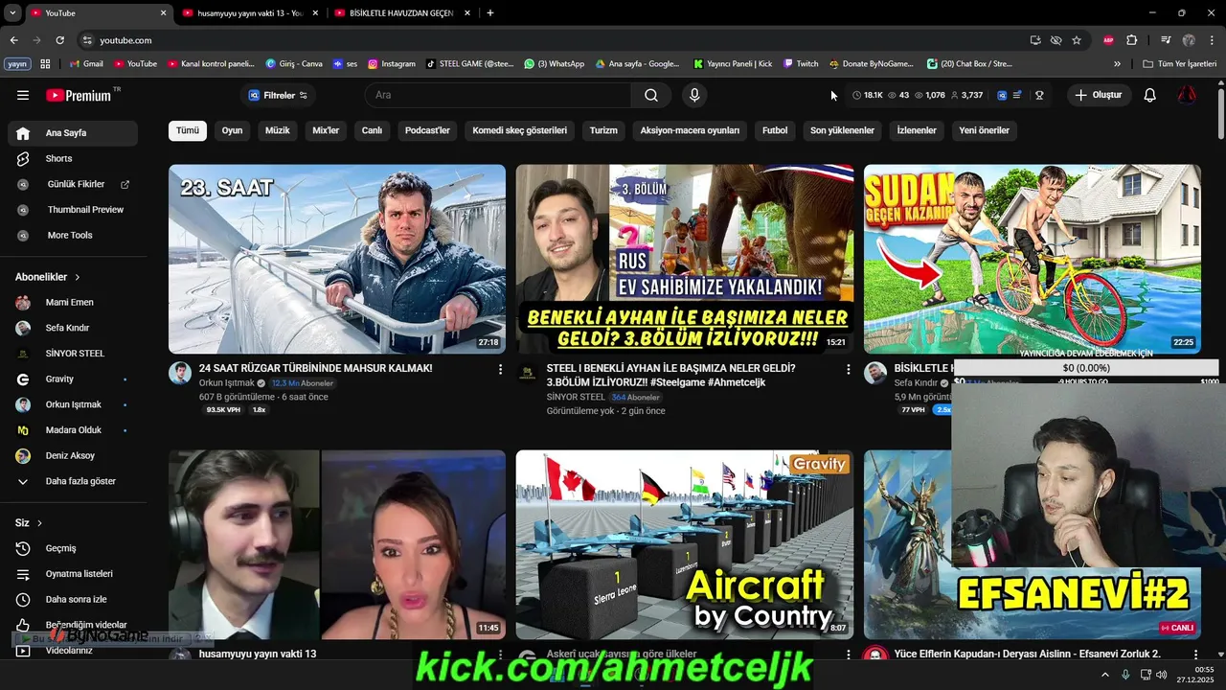Image resolution: width=1226 pixels, height=690 pixels.
Task: Open the account avatar menu
Action: pyautogui.click(x=1187, y=95)
